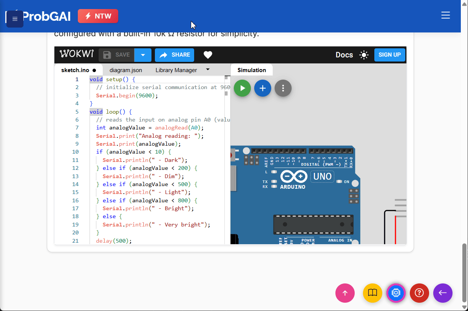Open the yellow book button
The image size is (468, 311).
click(x=373, y=293)
